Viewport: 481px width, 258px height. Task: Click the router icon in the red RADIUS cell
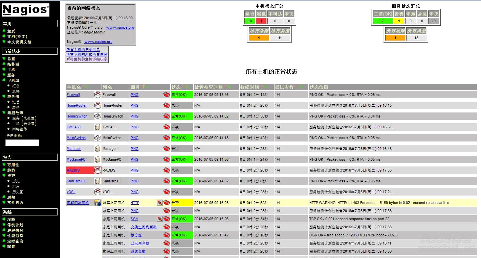pos(97,170)
